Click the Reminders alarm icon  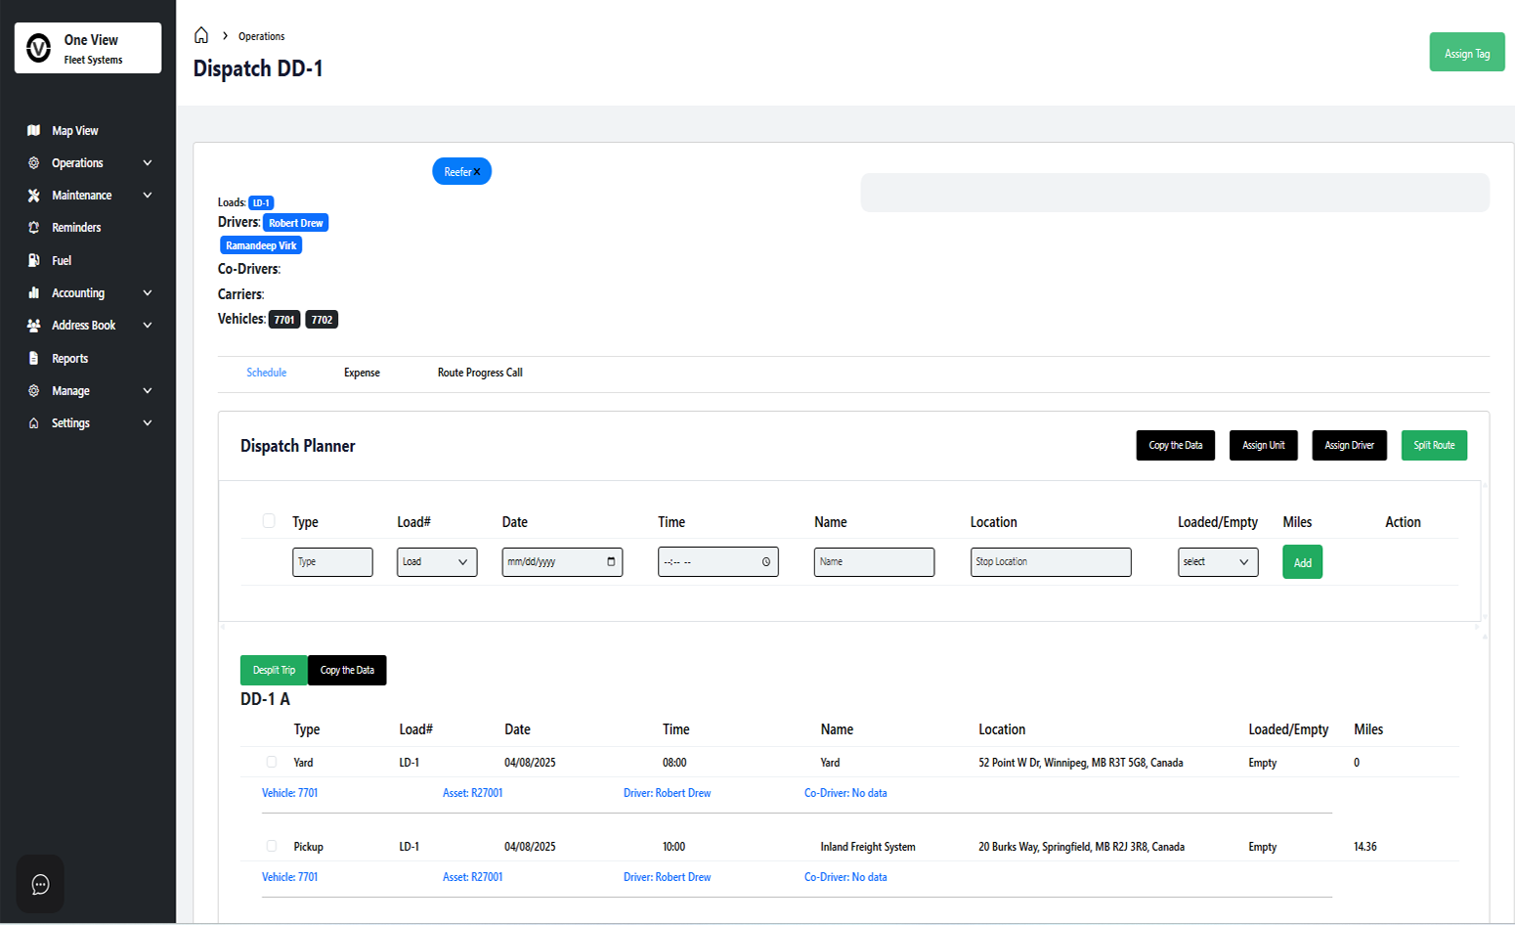pos(34,228)
